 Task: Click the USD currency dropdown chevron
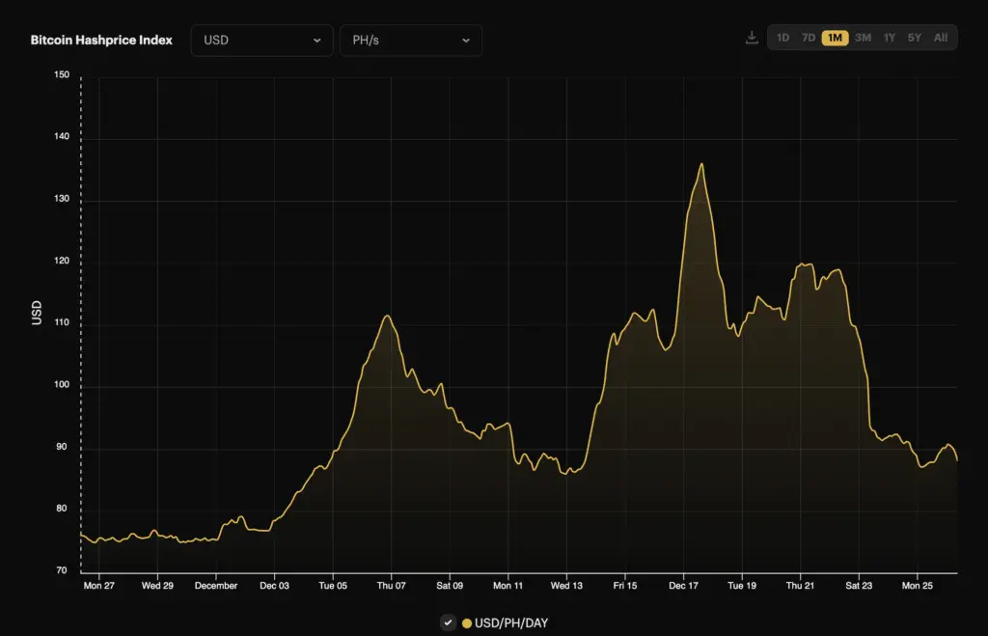tap(316, 41)
